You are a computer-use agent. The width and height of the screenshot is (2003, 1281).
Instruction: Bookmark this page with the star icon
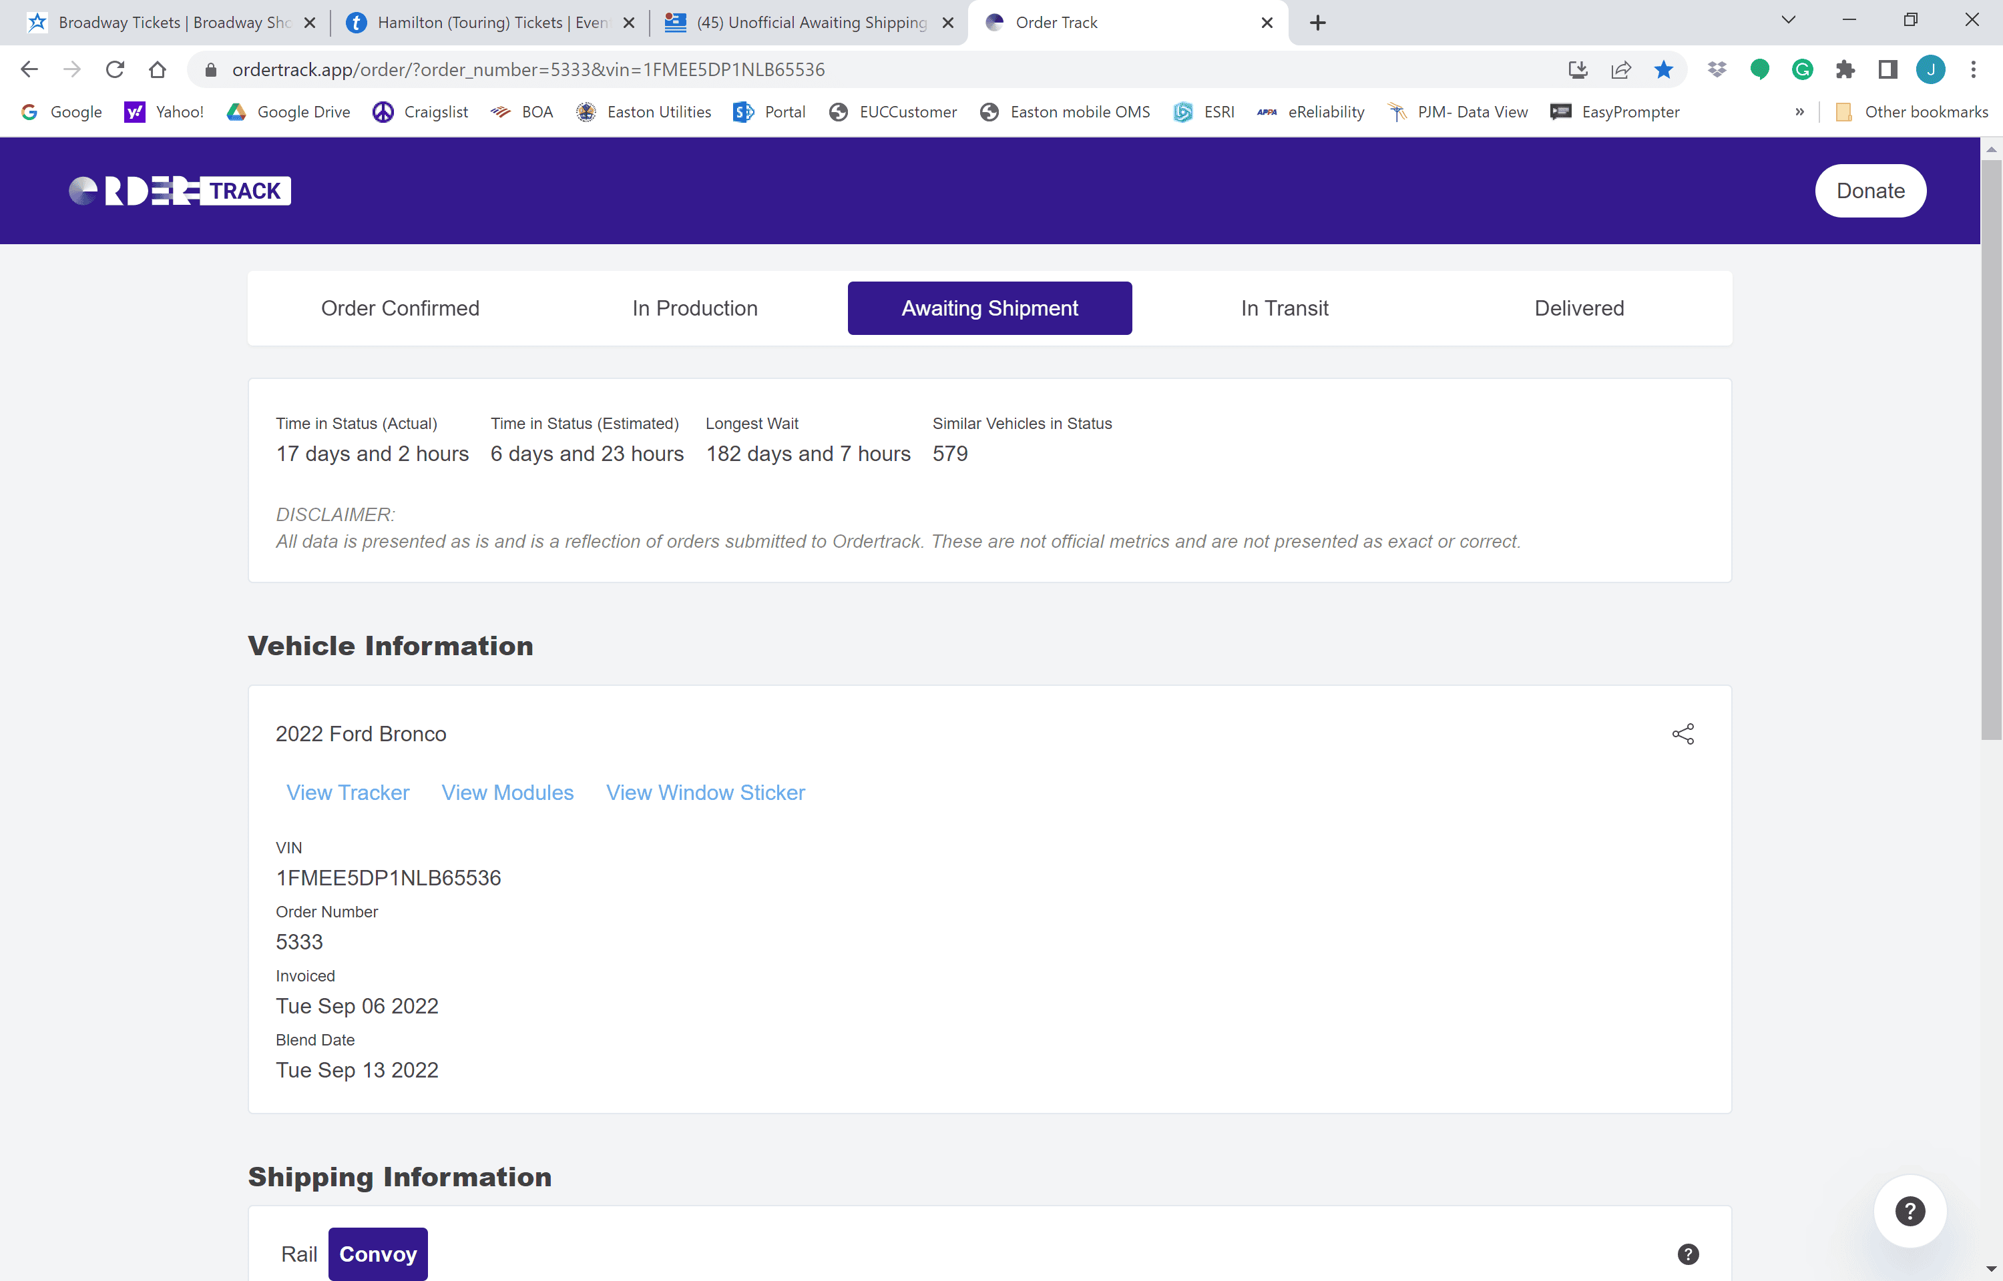pyautogui.click(x=1663, y=69)
